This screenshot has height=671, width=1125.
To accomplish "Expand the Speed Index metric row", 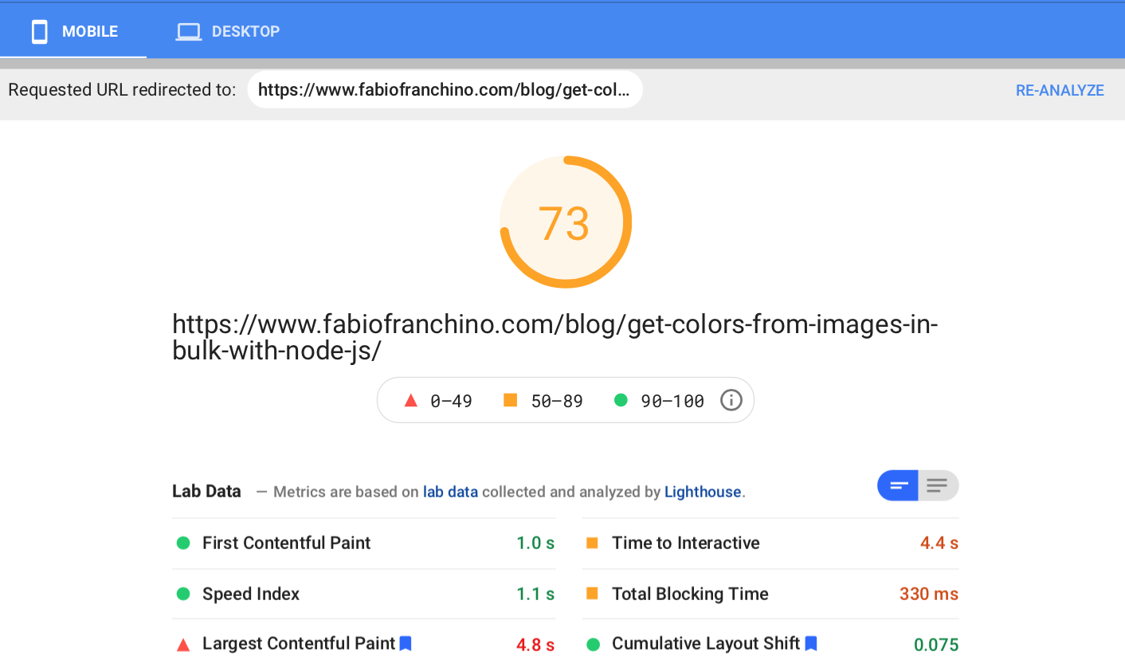I will click(363, 594).
